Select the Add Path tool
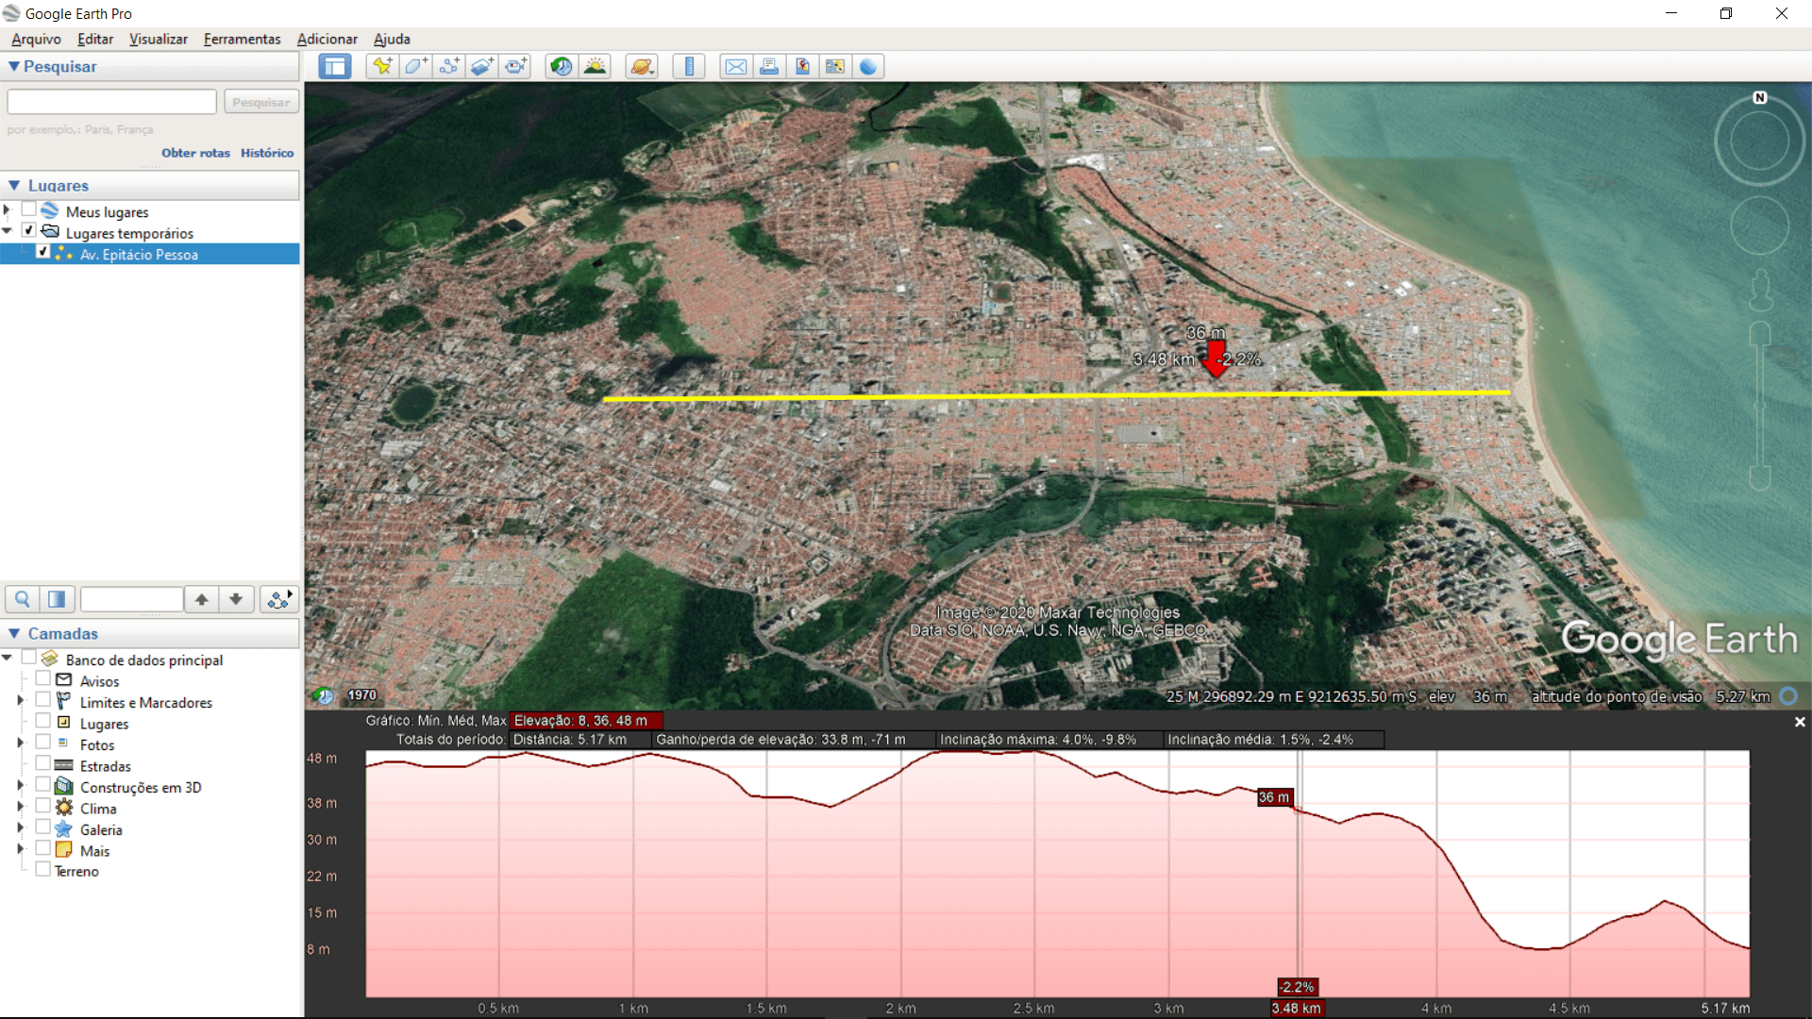This screenshot has height=1019, width=1812. tap(449, 66)
